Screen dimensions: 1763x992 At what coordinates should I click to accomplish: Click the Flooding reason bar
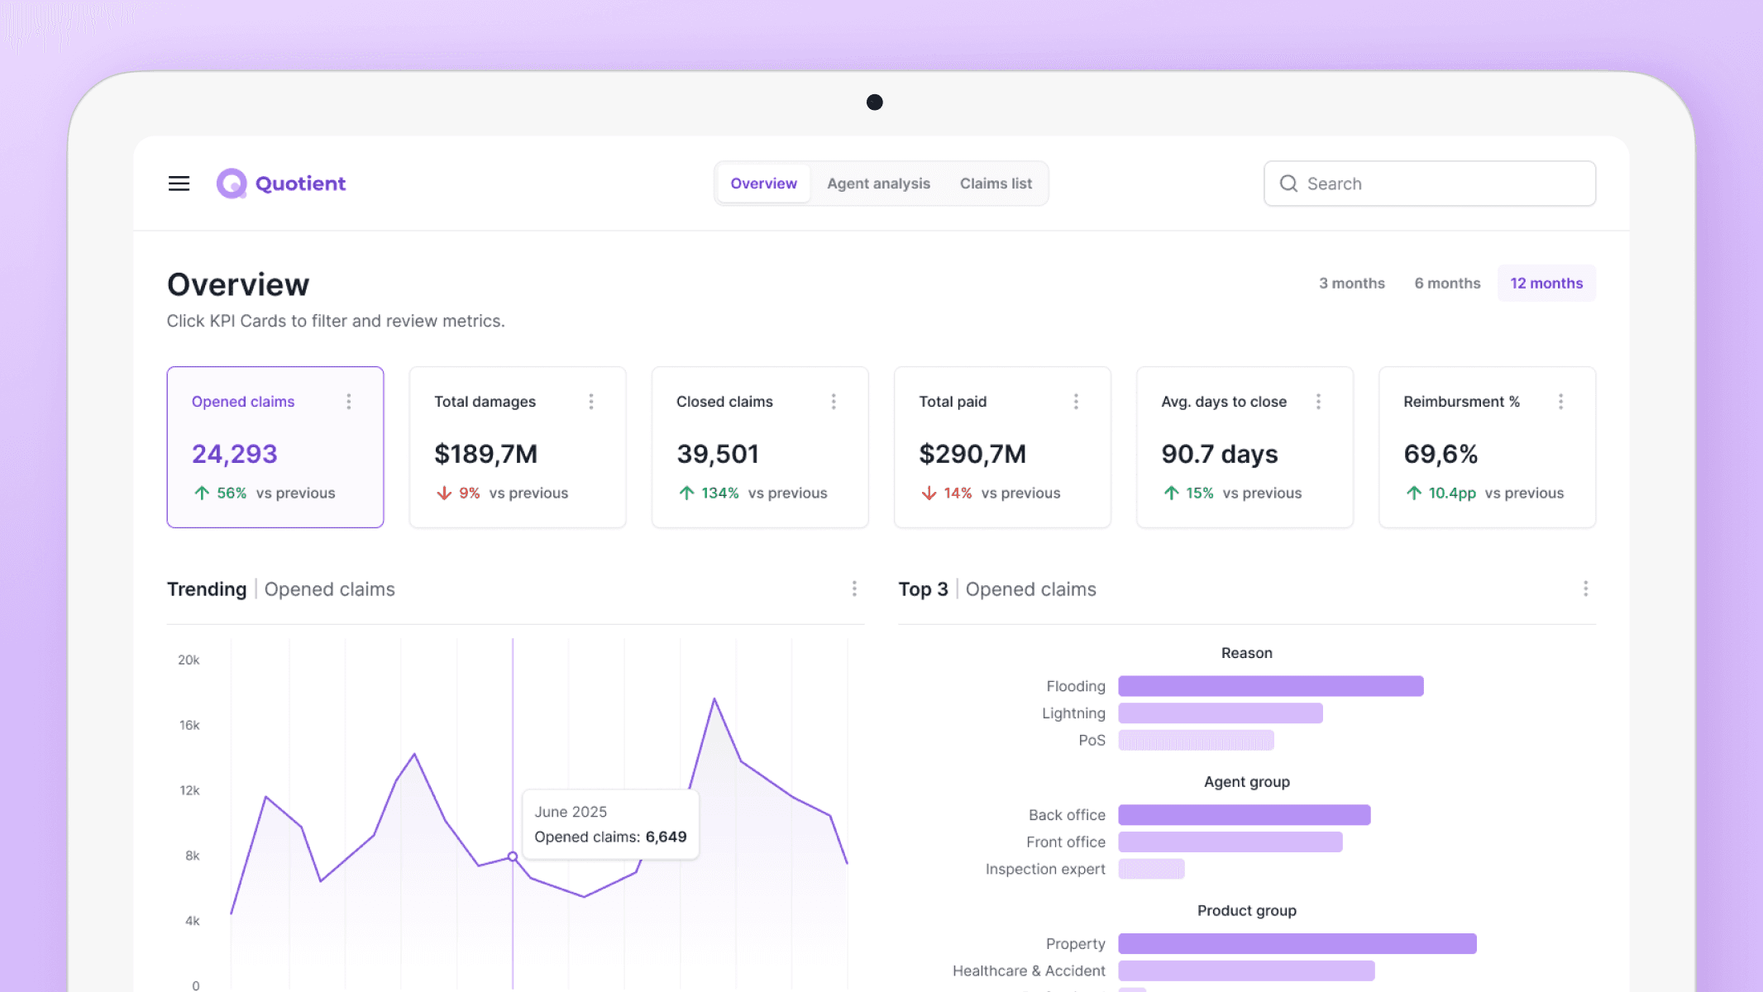1270,686
